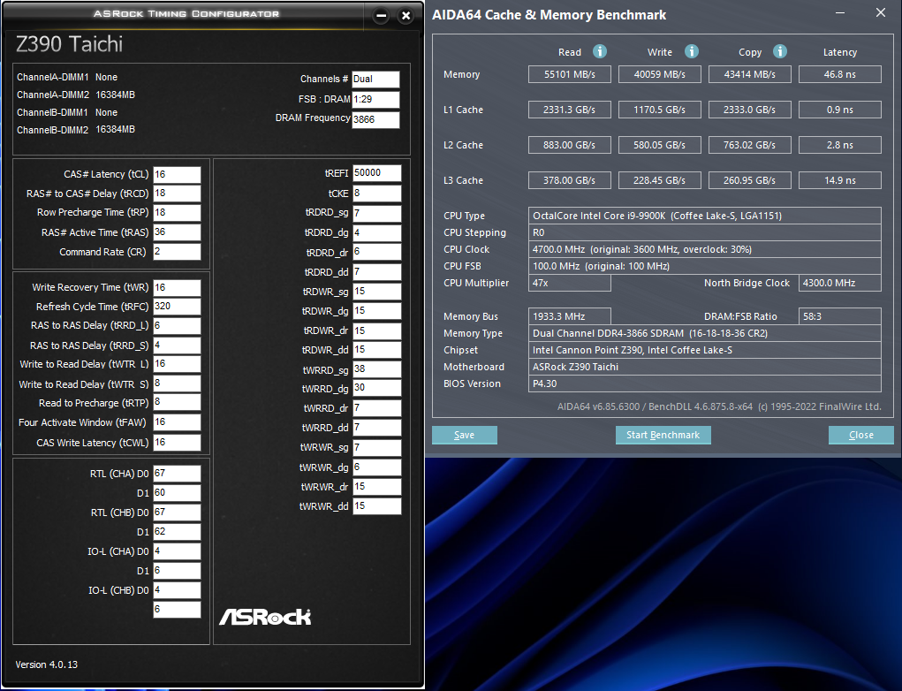Select the Command Rate (CR) field
The image size is (902, 691).
(x=177, y=252)
